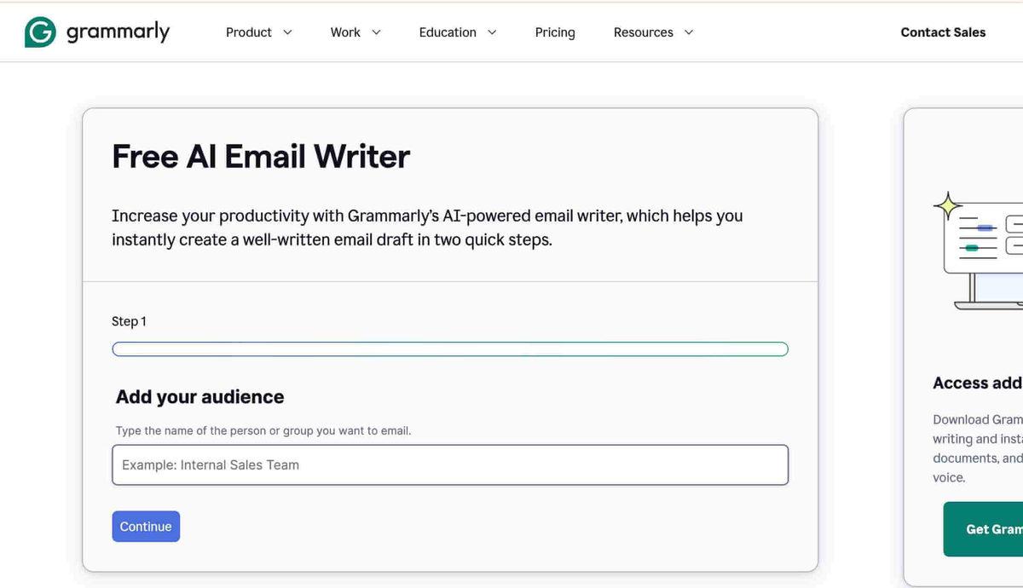Expand the chevron next to Product
The image size is (1023, 588).
287,32
